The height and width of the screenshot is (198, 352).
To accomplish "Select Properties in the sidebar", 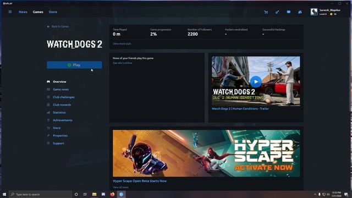I will pos(60,136).
